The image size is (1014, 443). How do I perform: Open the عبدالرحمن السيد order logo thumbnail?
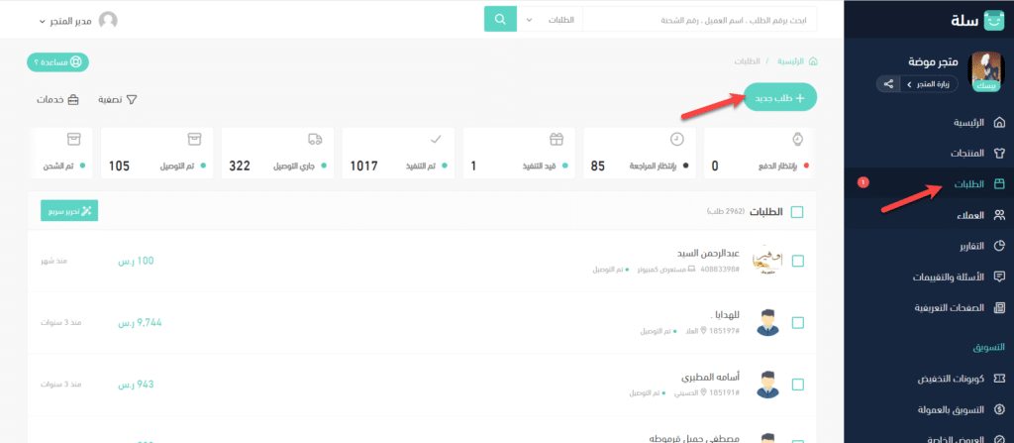coord(767,261)
